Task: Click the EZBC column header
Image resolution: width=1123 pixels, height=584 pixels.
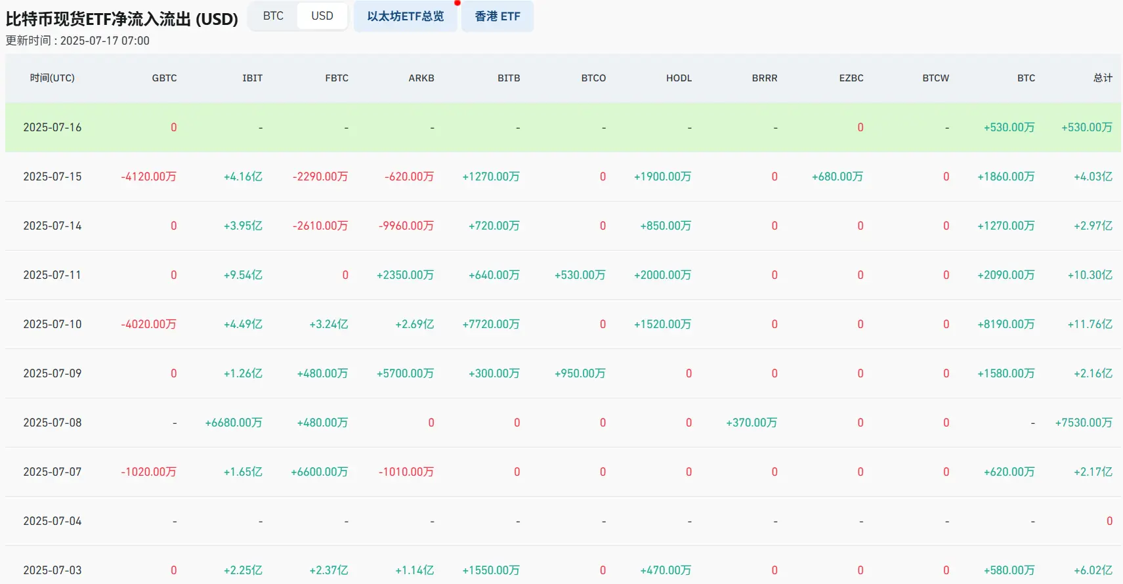Action: click(851, 78)
